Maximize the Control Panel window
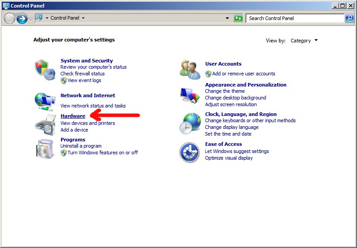 click(x=342, y=6)
